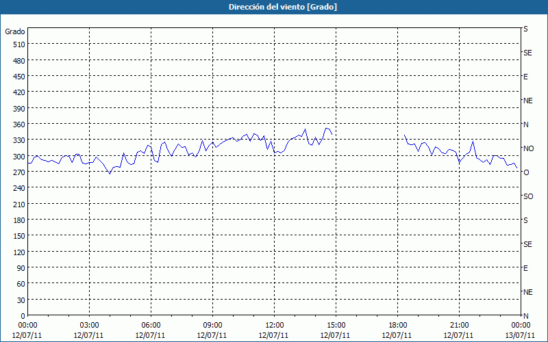Click the 0 value at the left axis bottom

tap(23, 316)
